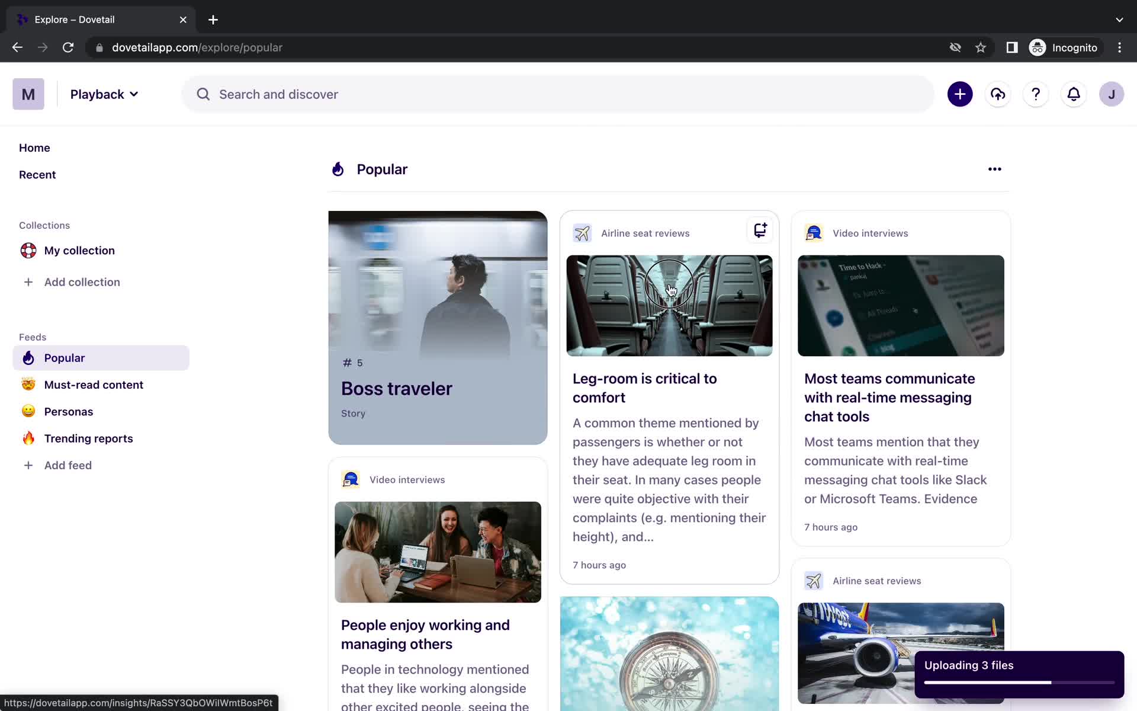Click the Must-read content star icon
Screen dimensions: 1137x711
(28, 384)
